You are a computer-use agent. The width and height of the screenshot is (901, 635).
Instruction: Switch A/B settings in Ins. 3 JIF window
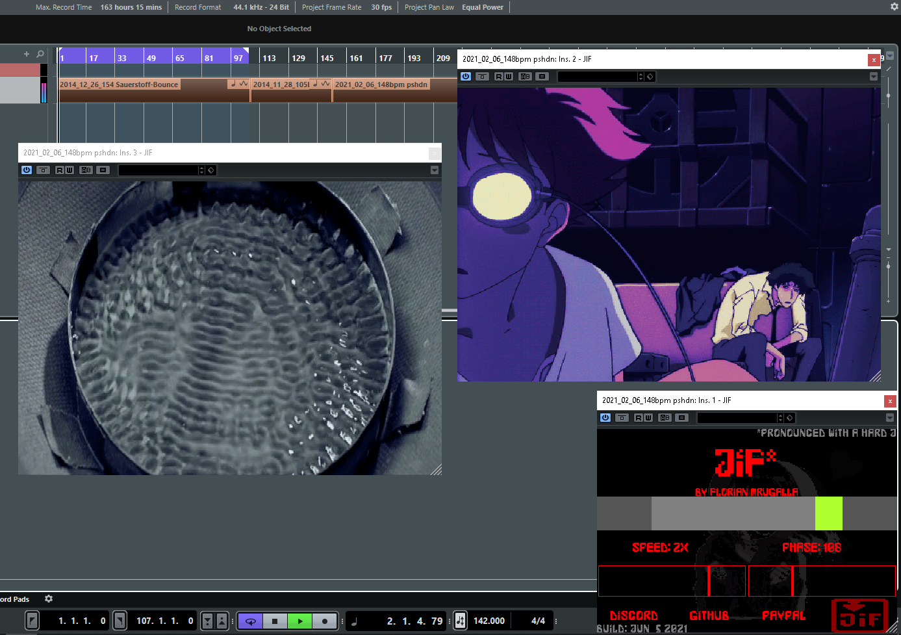86,170
